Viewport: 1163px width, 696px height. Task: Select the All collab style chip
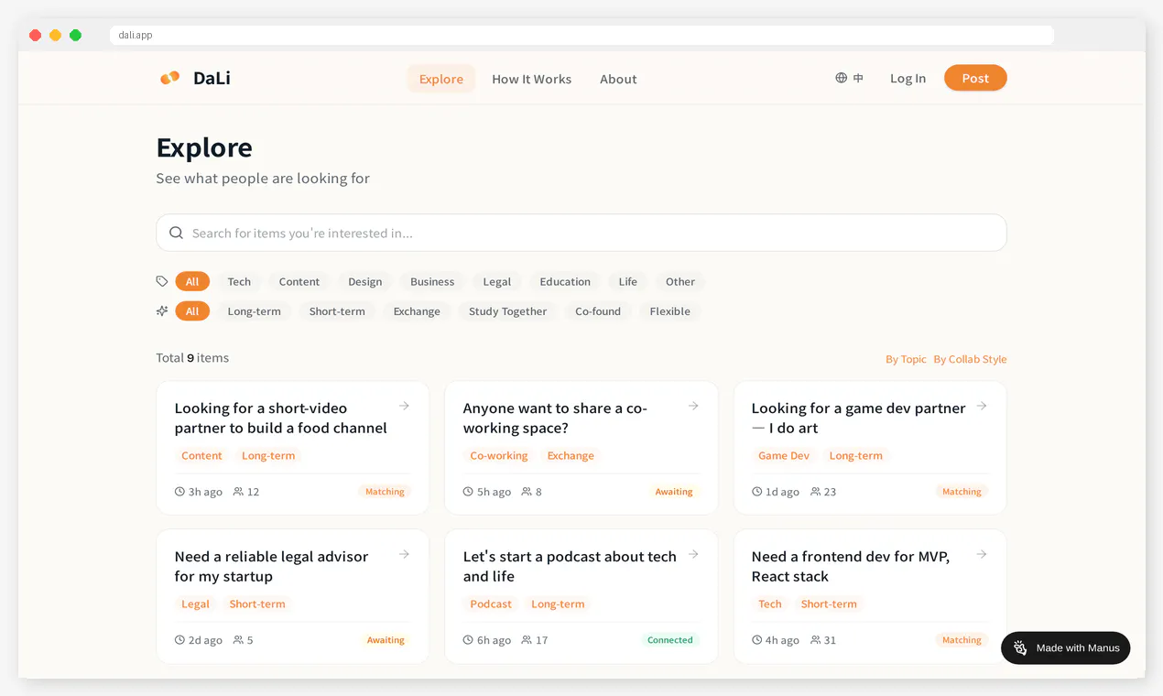point(192,310)
